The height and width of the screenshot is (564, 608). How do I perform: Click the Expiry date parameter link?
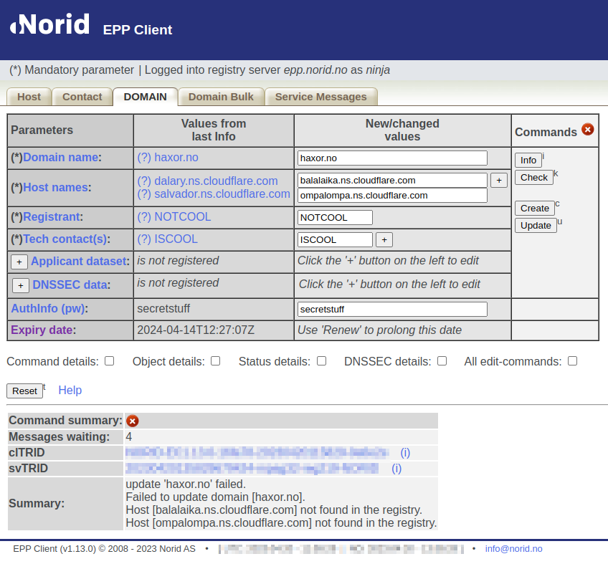coord(42,330)
